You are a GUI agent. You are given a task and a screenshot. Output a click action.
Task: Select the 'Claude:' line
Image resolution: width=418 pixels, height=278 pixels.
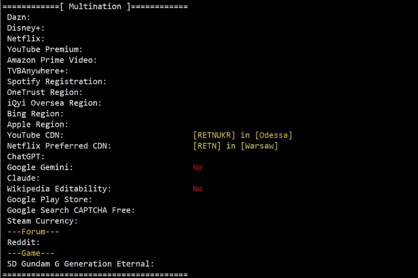(x=23, y=178)
